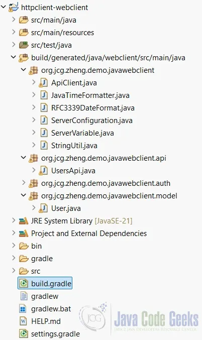
Task: Expand the javawebclient.auth package
Action: [24, 183]
